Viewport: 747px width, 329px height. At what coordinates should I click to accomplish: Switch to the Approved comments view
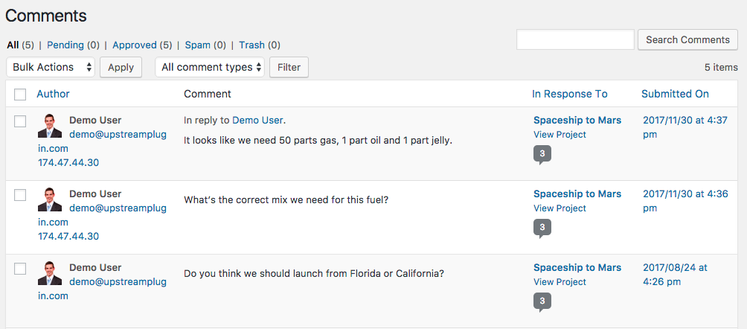134,45
